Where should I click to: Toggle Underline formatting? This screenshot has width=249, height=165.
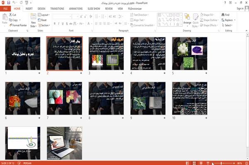[x=63, y=24]
